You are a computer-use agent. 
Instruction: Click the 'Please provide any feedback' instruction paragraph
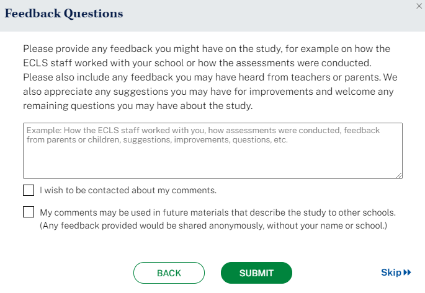(208, 48)
